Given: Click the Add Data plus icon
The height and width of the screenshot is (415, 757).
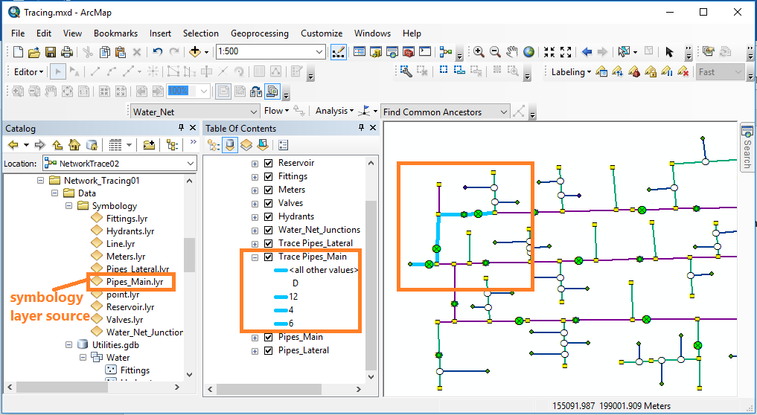Looking at the screenshot, I should pyautogui.click(x=194, y=51).
